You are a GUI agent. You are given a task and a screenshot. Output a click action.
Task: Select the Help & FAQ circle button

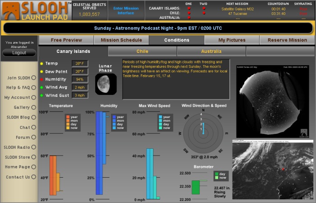click(x=34, y=88)
